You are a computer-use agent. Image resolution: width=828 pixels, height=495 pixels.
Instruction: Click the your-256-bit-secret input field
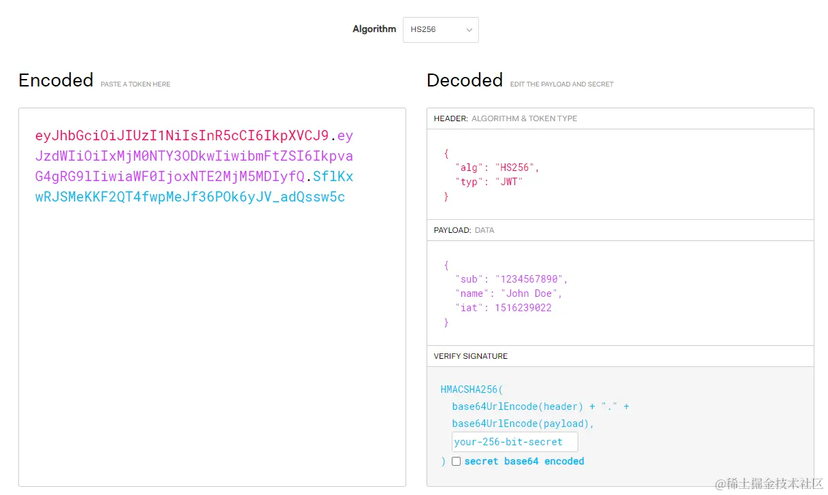pyautogui.click(x=514, y=442)
